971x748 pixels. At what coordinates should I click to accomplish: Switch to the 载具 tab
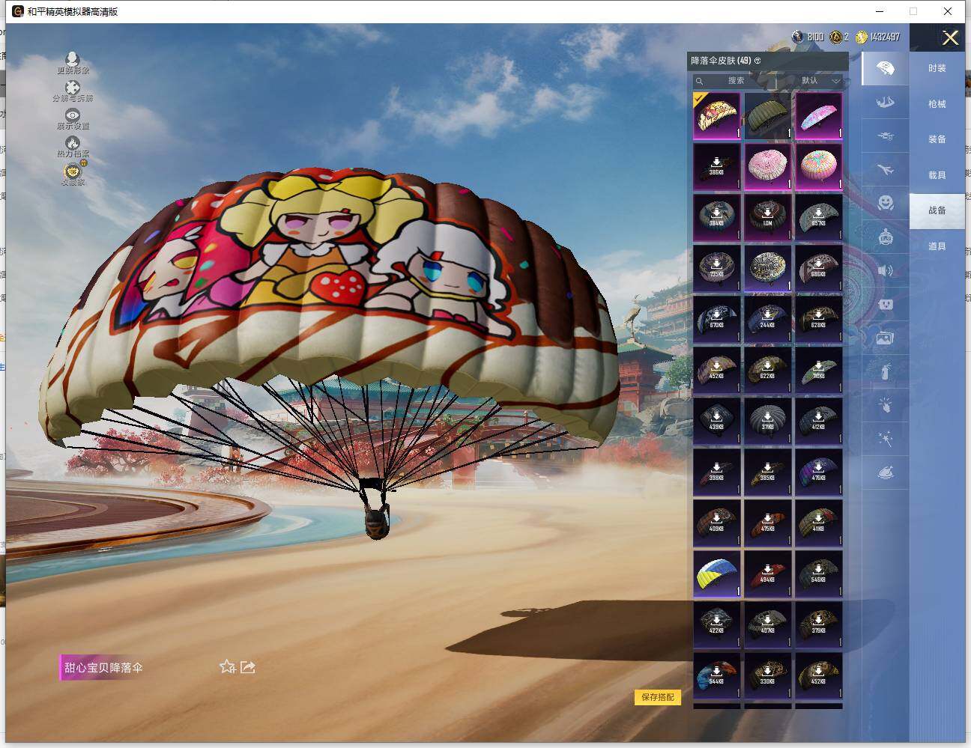point(937,175)
